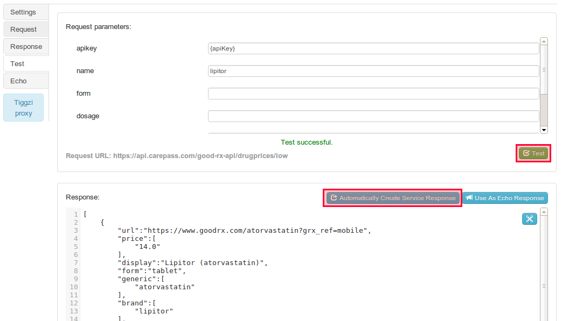Click the name field containing lipitor
The height and width of the screenshot is (321, 562).
click(373, 71)
